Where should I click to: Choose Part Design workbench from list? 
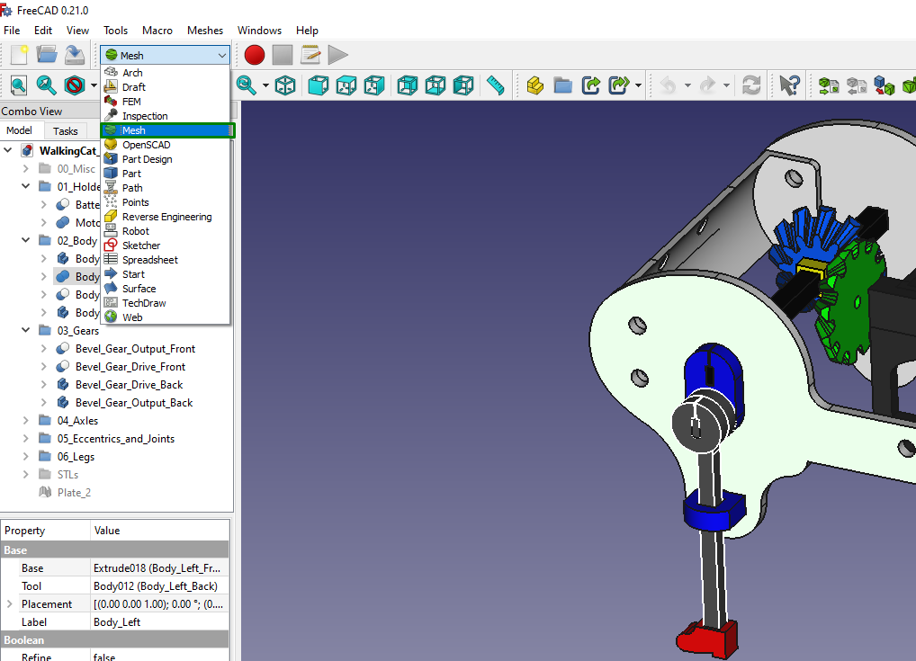166,159
